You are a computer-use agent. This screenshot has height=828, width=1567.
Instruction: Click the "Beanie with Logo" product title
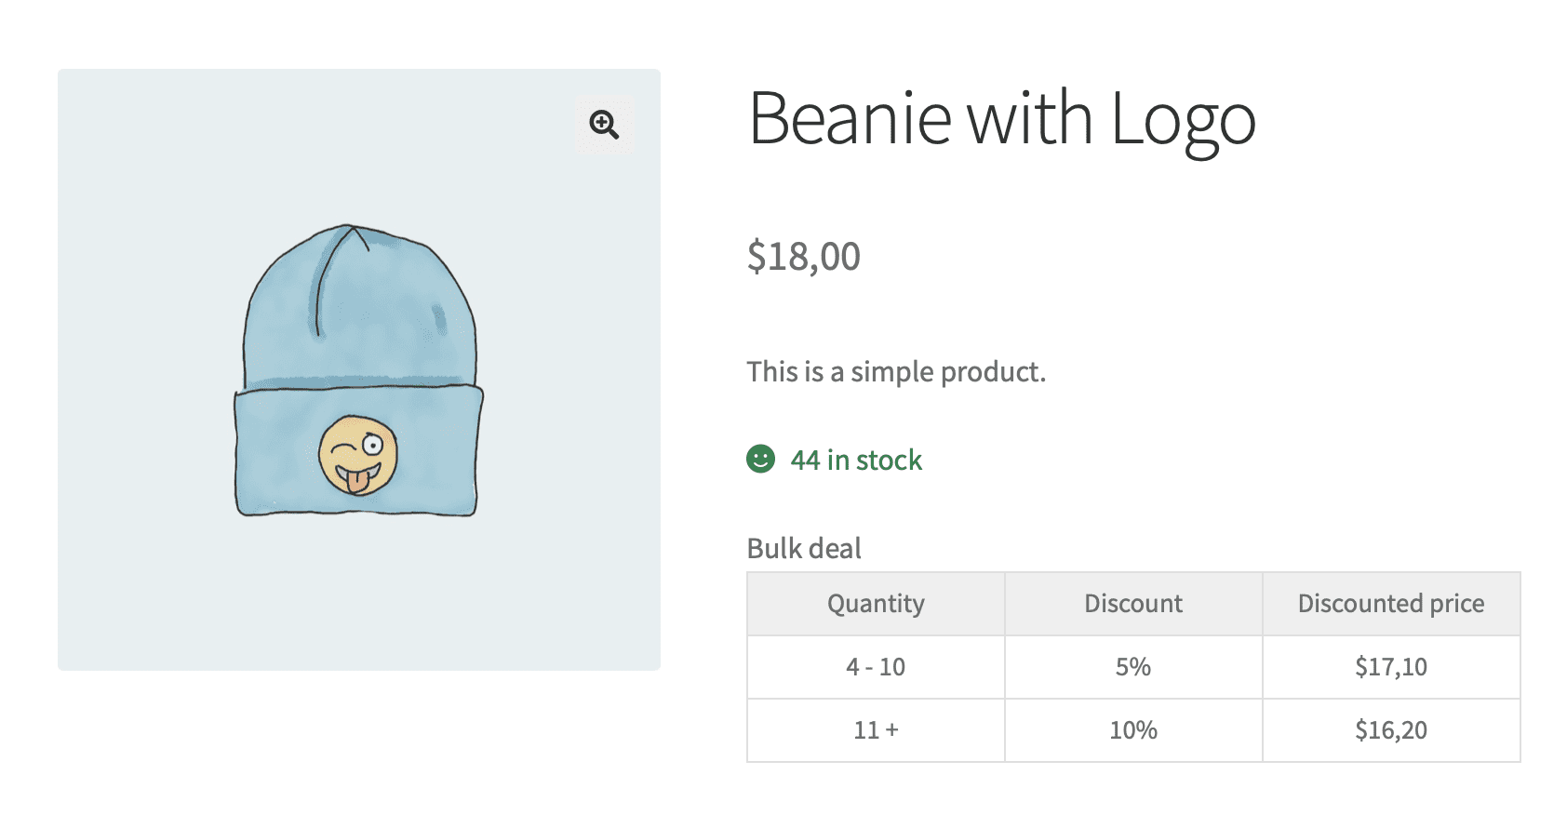pyautogui.click(x=1001, y=119)
